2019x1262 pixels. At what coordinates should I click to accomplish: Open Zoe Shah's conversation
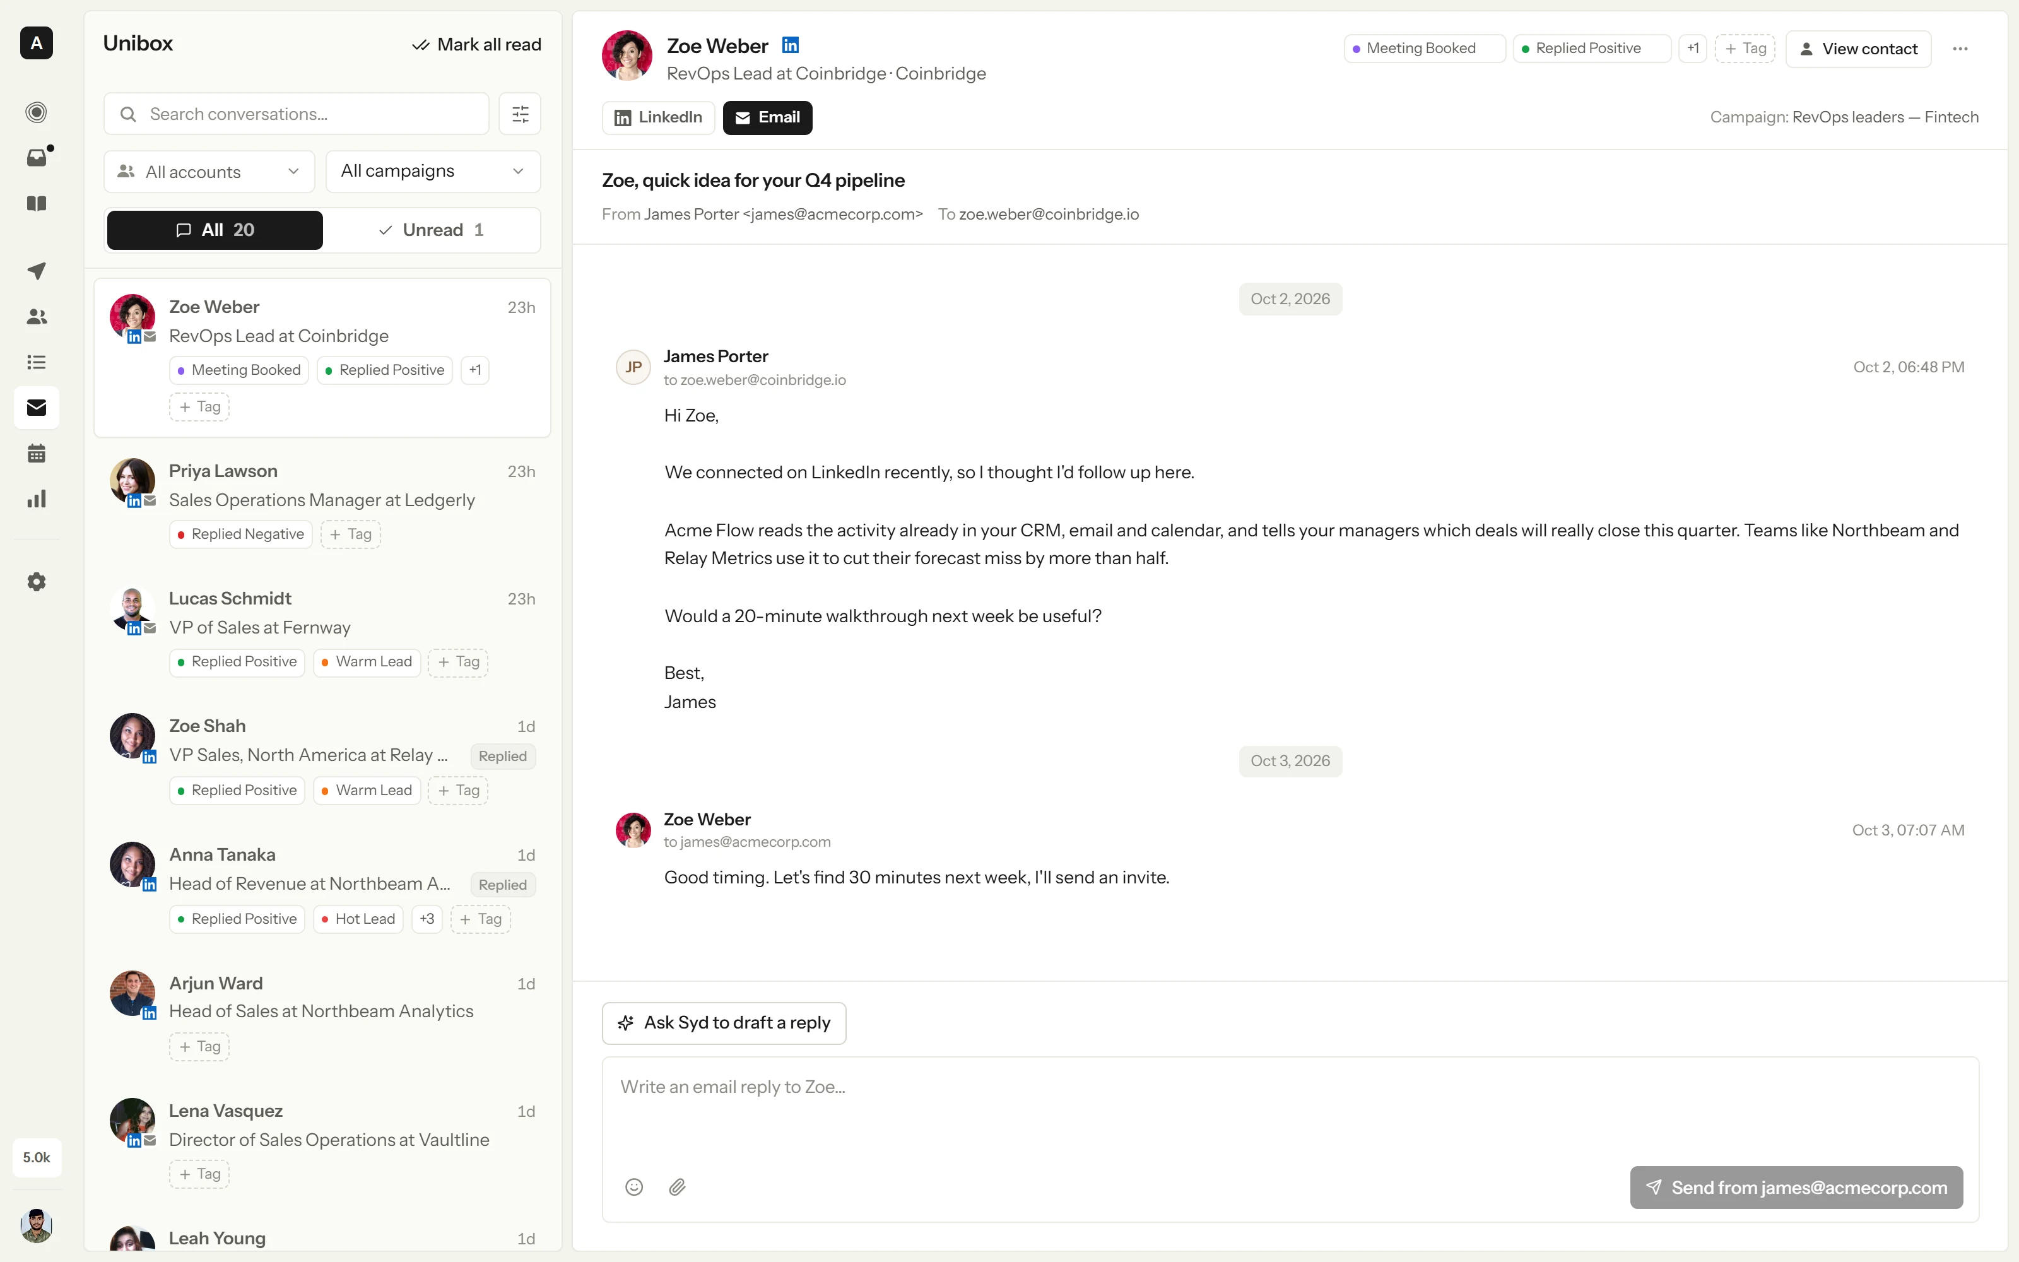(323, 758)
